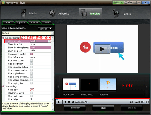Open the Video list style dropdown arrow
The height and width of the screenshot is (115, 151).
(49, 41)
